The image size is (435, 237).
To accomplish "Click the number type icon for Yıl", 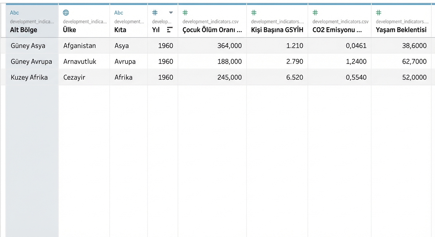I will [x=155, y=13].
